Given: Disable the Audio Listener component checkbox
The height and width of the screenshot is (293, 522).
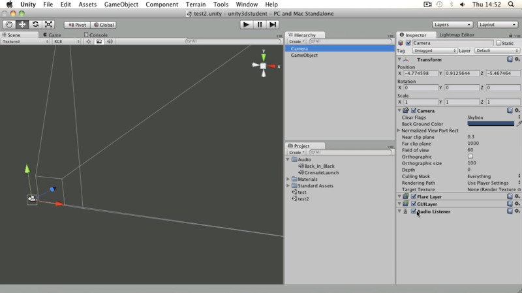Looking at the screenshot, I should tap(414, 211).
